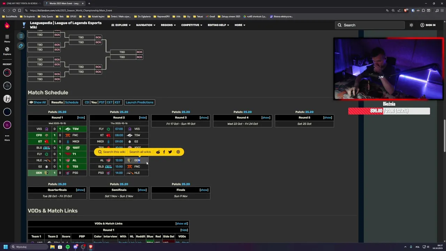Image resolution: width=446 pixels, height=251 pixels.
Task: Open the Explore compass icon in sidebar
Action: (7, 49)
